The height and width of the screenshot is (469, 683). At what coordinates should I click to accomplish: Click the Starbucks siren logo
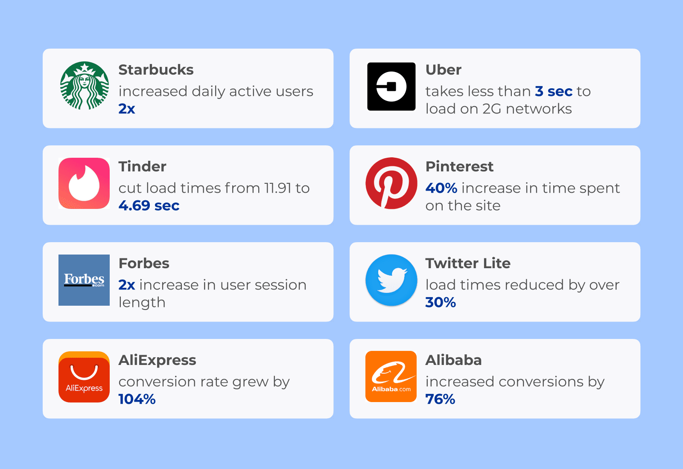point(85,86)
